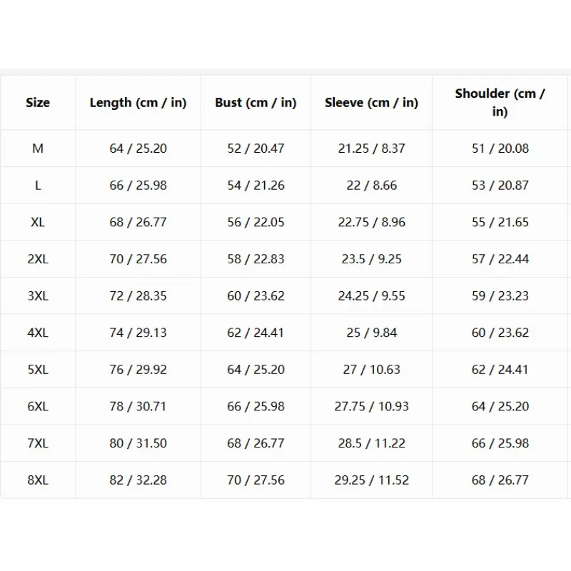Click the 66 / 25.98 bust cell
The height and width of the screenshot is (571, 571).
pos(256,406)
